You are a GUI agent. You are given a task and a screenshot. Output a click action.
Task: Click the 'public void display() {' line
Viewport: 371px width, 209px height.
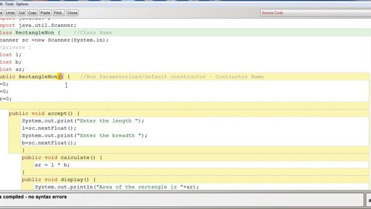[x=59, y=179]
